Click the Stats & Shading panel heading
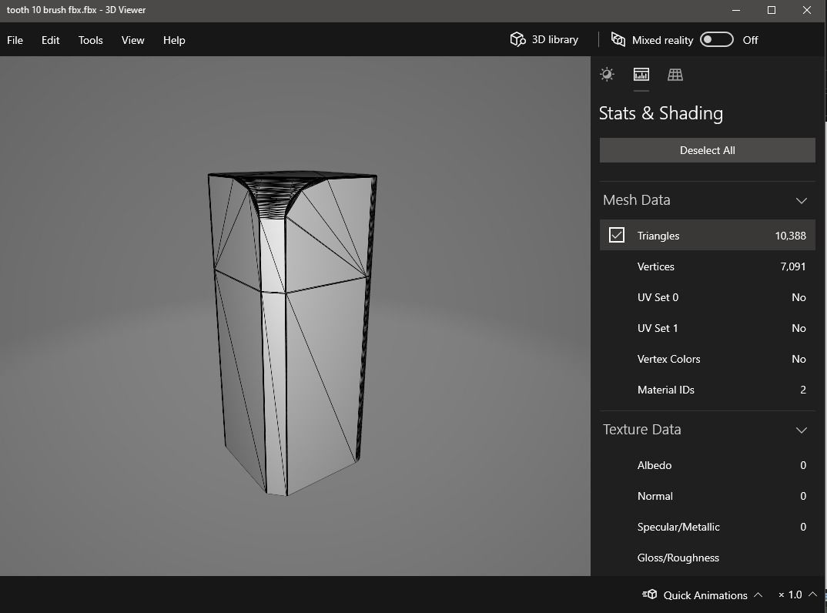 coord(661,113)
